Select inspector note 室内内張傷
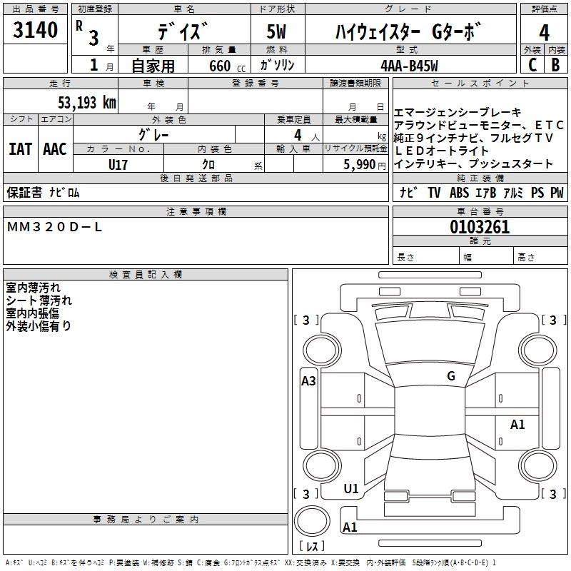 click(x=32, y=313)
